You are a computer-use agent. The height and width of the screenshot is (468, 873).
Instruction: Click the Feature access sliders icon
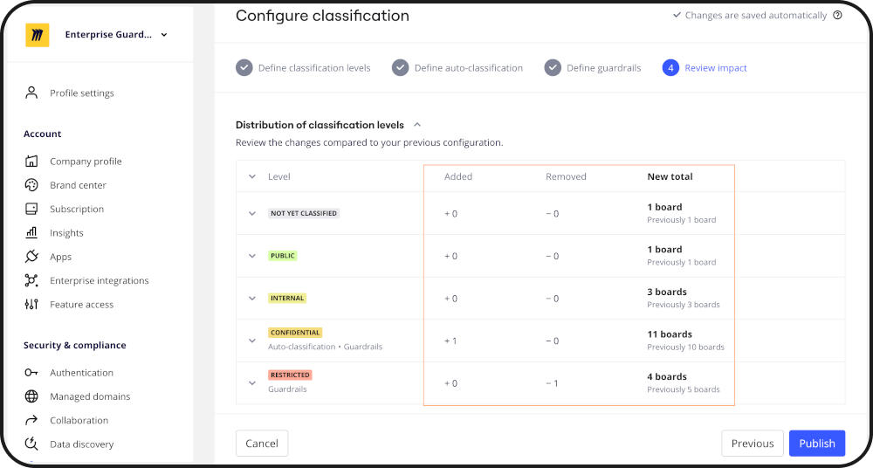coord(31,305)
